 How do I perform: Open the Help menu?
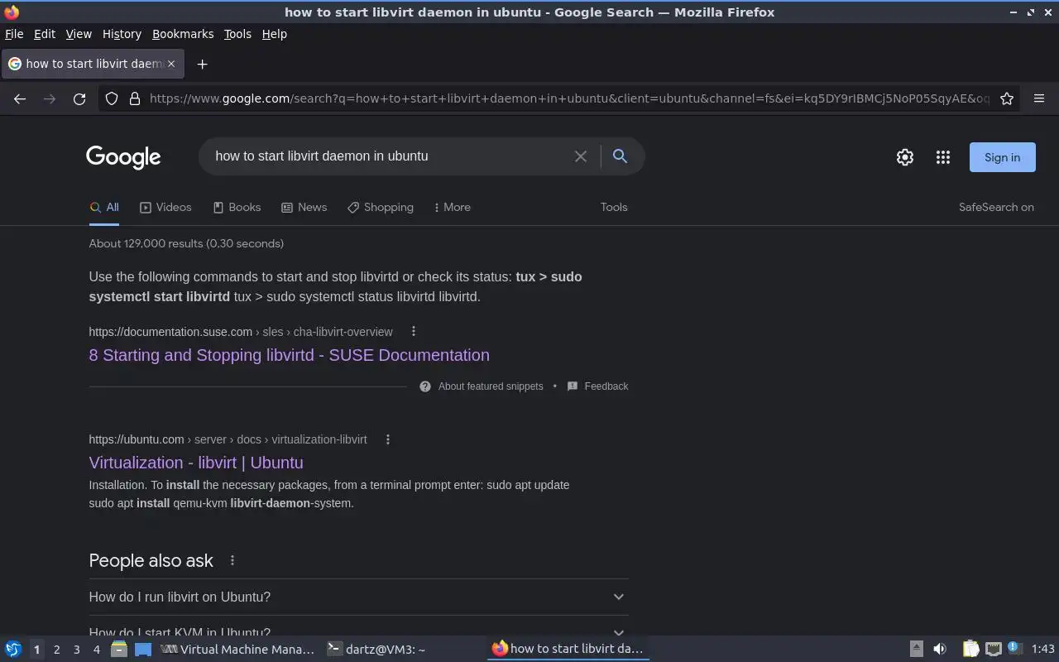[274, 34]
